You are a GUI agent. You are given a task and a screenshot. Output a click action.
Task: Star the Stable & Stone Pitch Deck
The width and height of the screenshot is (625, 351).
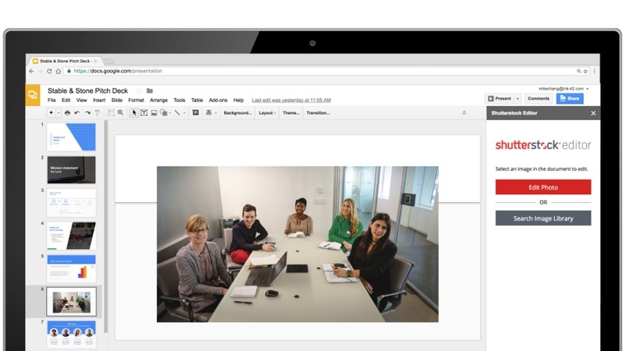pyautogui.click(x=139, y=90)
